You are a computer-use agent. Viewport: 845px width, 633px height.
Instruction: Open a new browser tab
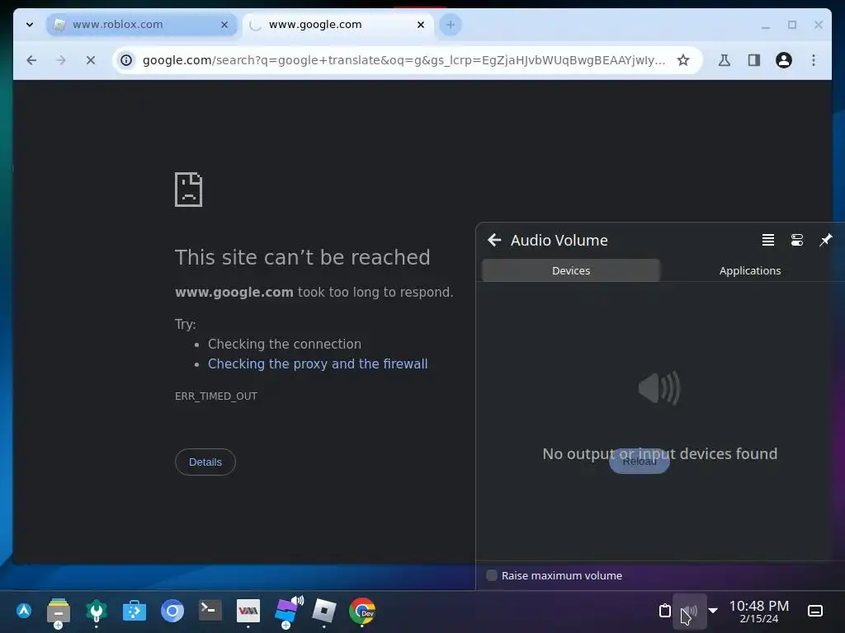[451, 25]
